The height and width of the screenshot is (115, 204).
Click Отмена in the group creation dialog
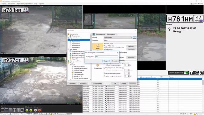coord(114,61)
